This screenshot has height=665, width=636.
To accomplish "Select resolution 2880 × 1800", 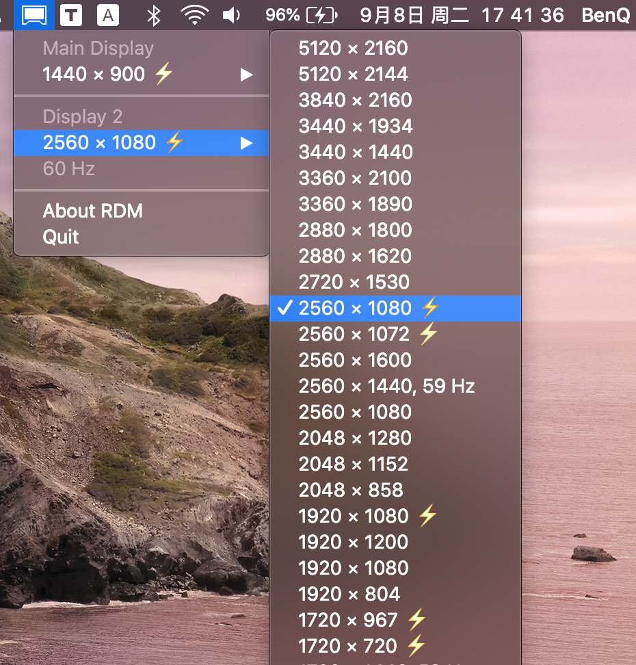I will tap(395, 230).
